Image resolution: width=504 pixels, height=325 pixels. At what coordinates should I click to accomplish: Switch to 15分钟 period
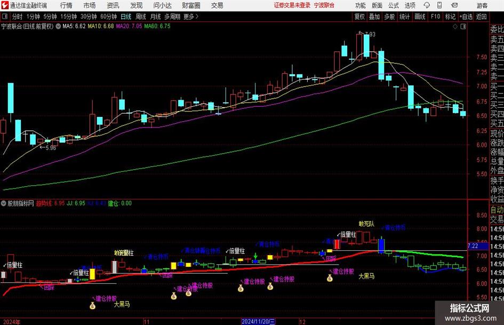(68, 17)
